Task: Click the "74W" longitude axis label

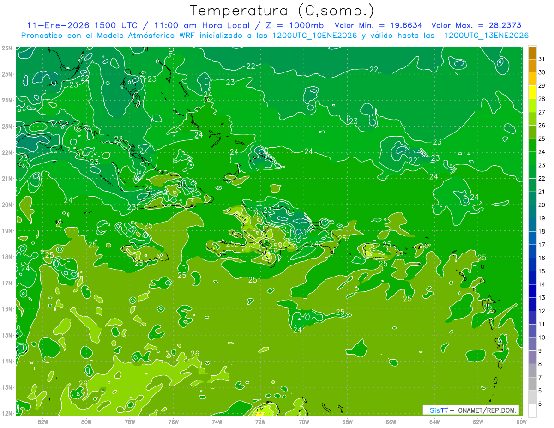Action: [x=217, y=422]
